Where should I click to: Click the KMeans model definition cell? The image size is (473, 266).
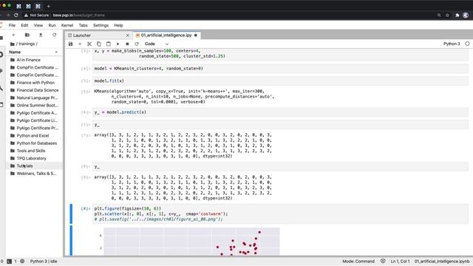(280, 69)
